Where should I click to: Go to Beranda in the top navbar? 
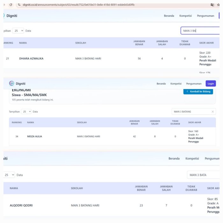[169, 16]
